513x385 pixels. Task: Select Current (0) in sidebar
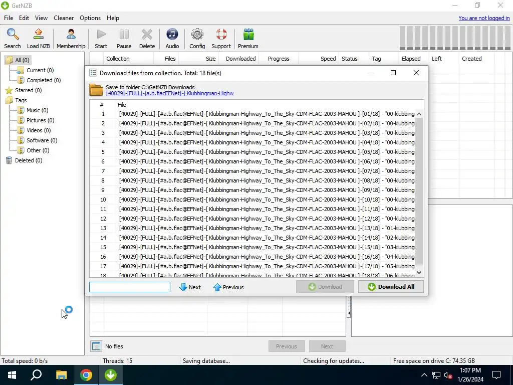[36, 70]
